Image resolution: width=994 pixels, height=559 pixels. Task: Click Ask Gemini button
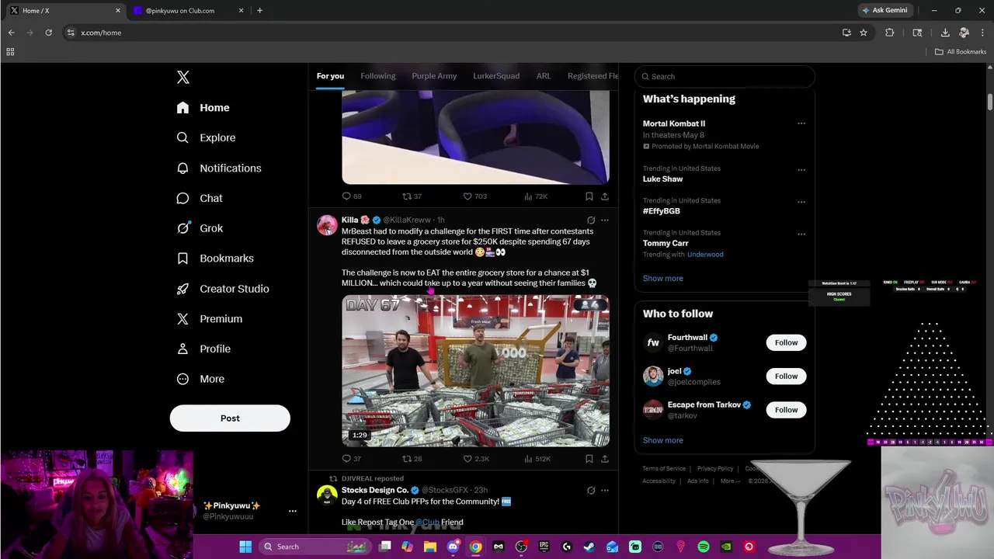click(884, 11)
